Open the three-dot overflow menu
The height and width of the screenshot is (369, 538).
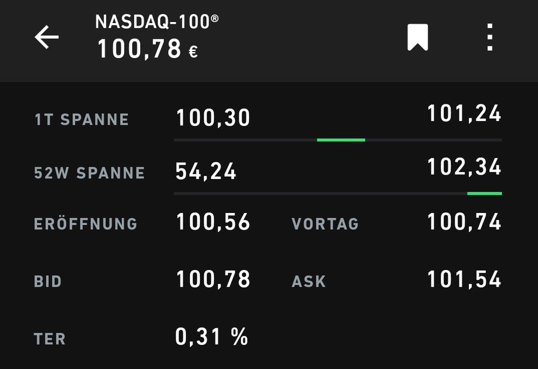click(489, 38)
